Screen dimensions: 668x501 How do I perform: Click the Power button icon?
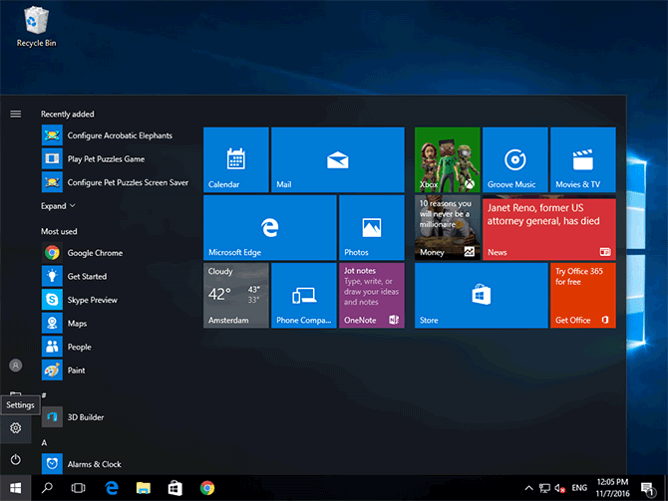click(x=15, y=460)
